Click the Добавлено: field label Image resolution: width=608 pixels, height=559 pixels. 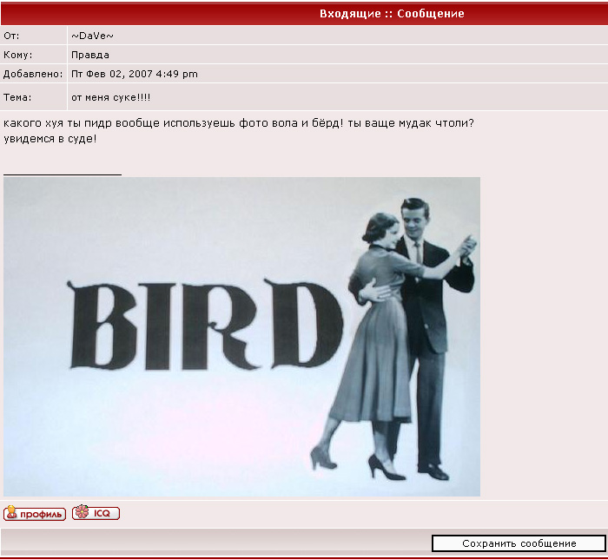tap(33, 74)
